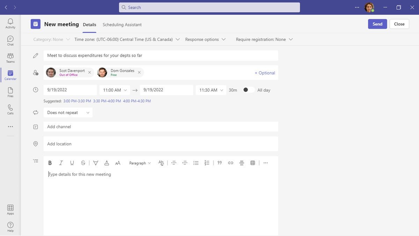Screen dimensions: 419x236
Task: Remove Dom Gonzales from attendees
Action: click(x=139, y=73)
